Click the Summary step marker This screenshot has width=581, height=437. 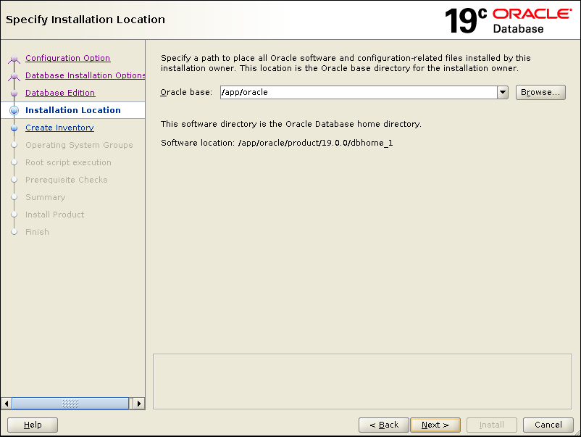(x=14, y=197)
